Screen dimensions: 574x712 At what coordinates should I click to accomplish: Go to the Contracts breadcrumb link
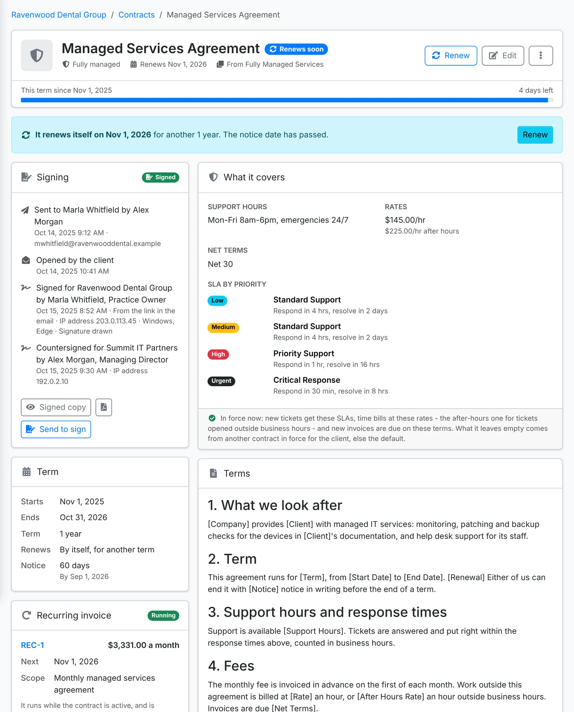coord(136,15)
